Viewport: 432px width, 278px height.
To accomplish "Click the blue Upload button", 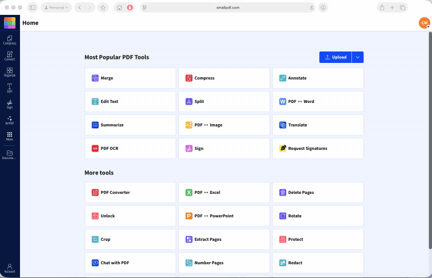I will tap(335, 57).
